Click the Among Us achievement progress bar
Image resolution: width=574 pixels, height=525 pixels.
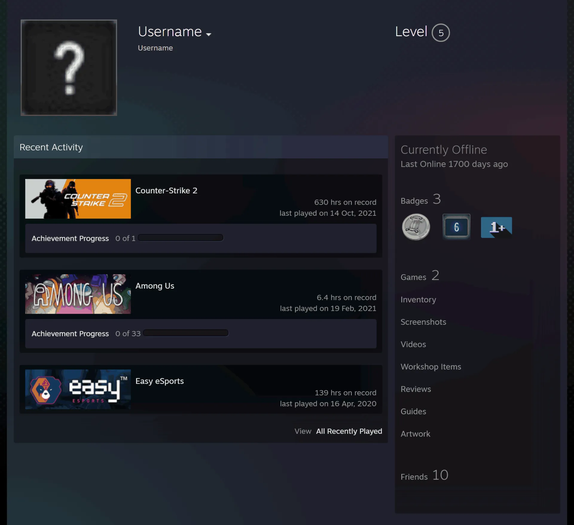click(x=186, y=333)
